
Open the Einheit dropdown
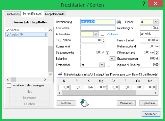156,22
